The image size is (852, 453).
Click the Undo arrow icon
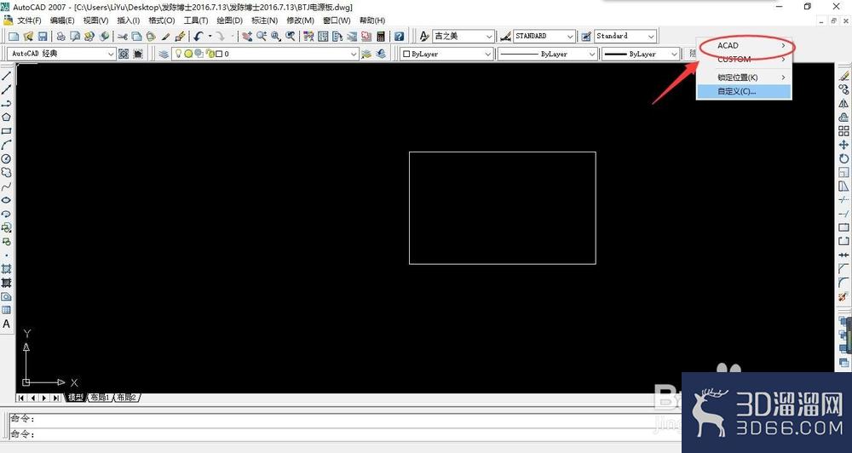[199, 36]
